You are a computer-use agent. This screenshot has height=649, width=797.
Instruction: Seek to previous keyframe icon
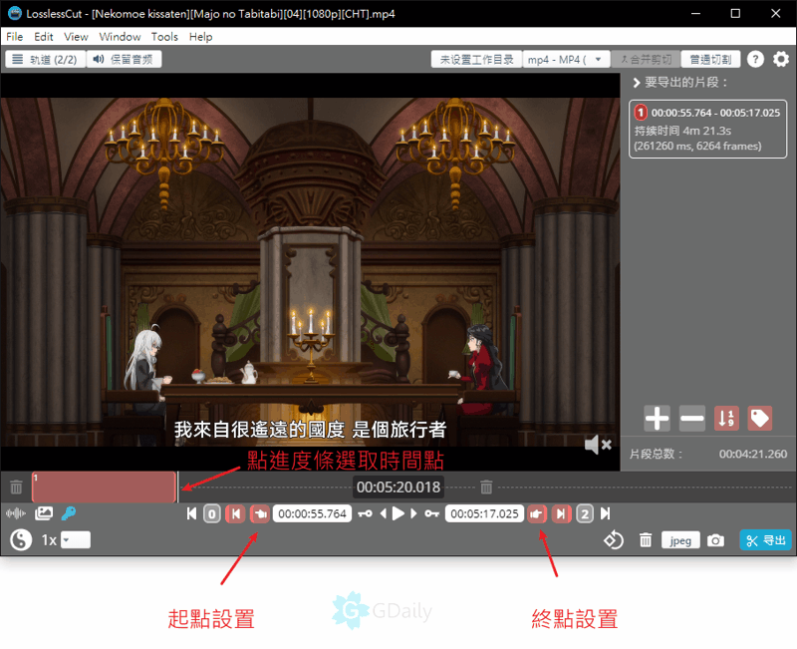(x=365, y=513)
